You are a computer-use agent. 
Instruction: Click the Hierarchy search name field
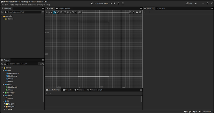click(x=23, y=12)
